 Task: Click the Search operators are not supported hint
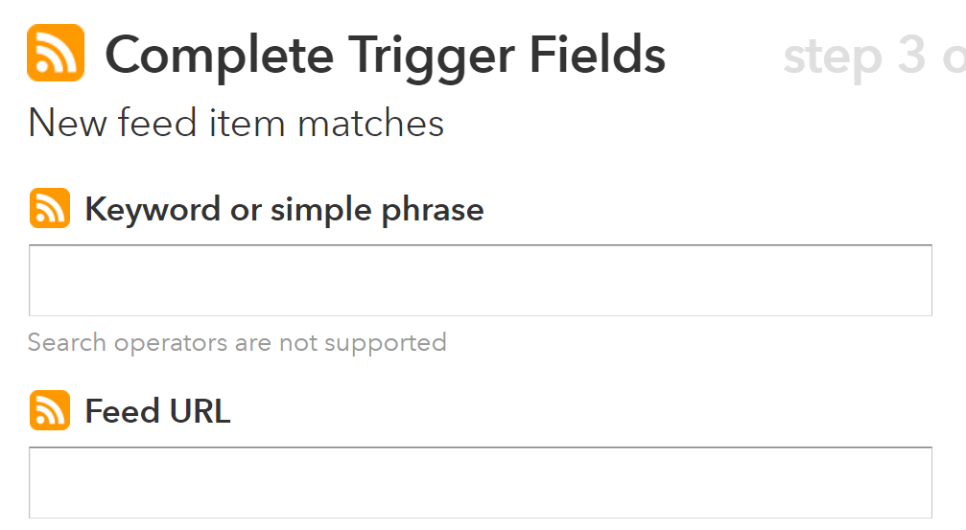tap(237, 343)
